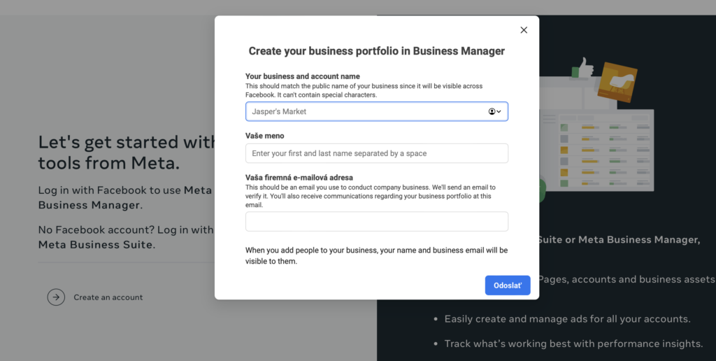
Task: Open the contact autofill dropdown in business name field
Action: 495,111
